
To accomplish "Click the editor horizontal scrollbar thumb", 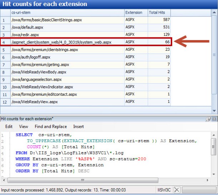I will click(83, 180).
